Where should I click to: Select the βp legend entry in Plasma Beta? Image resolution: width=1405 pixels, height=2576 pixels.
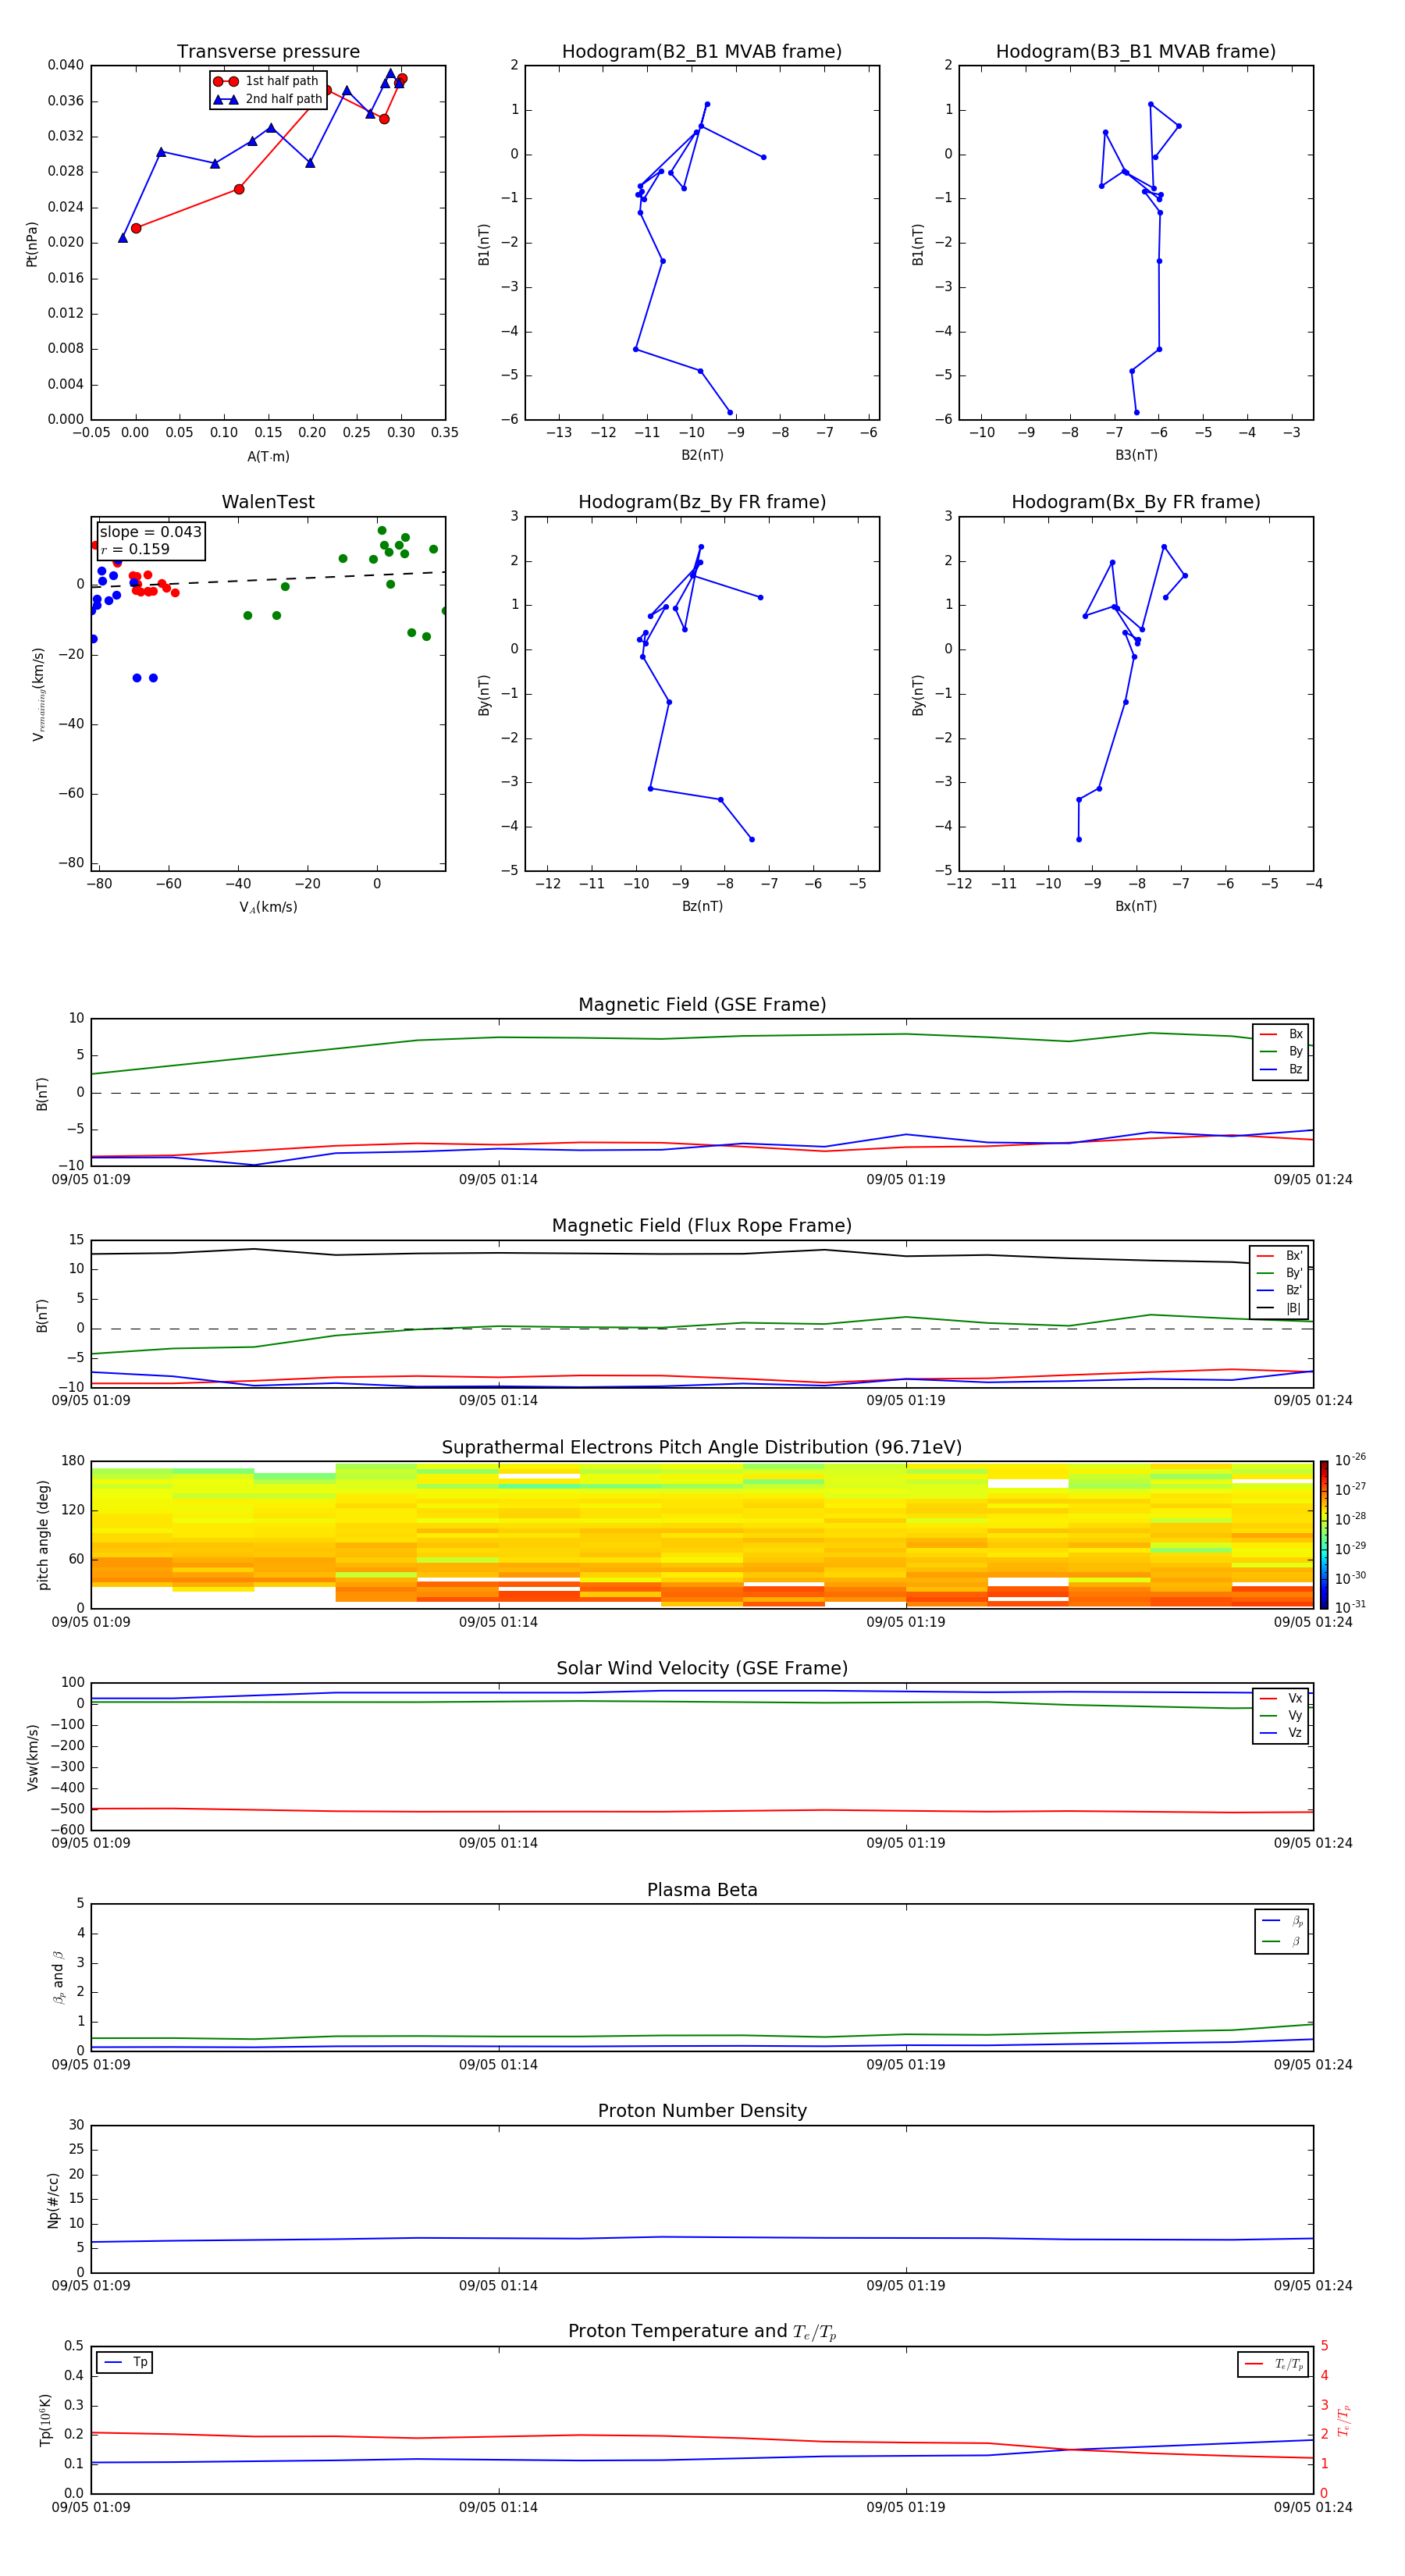pos(1282,1921)
